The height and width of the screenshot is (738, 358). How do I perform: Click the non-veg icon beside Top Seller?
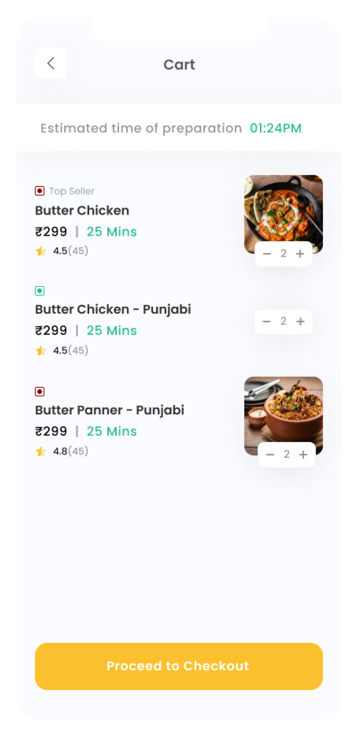click(x=40, y=191)
